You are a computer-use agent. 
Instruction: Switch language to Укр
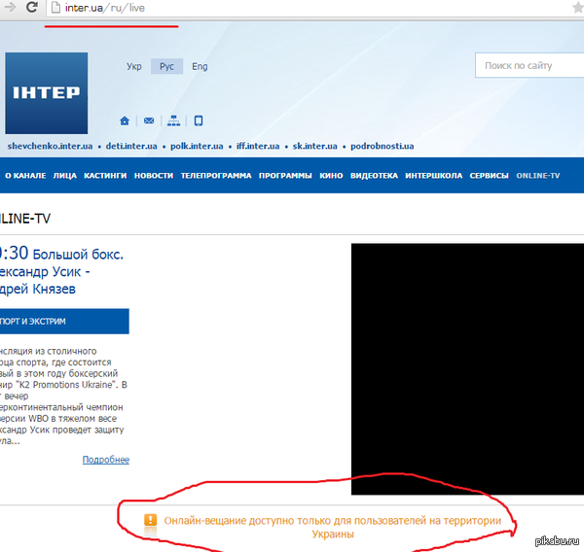tap(134, 67)
